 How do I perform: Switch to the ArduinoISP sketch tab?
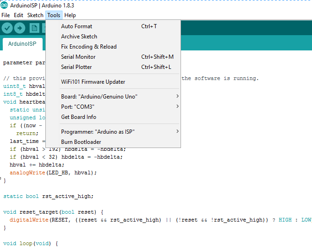[23, 44]
